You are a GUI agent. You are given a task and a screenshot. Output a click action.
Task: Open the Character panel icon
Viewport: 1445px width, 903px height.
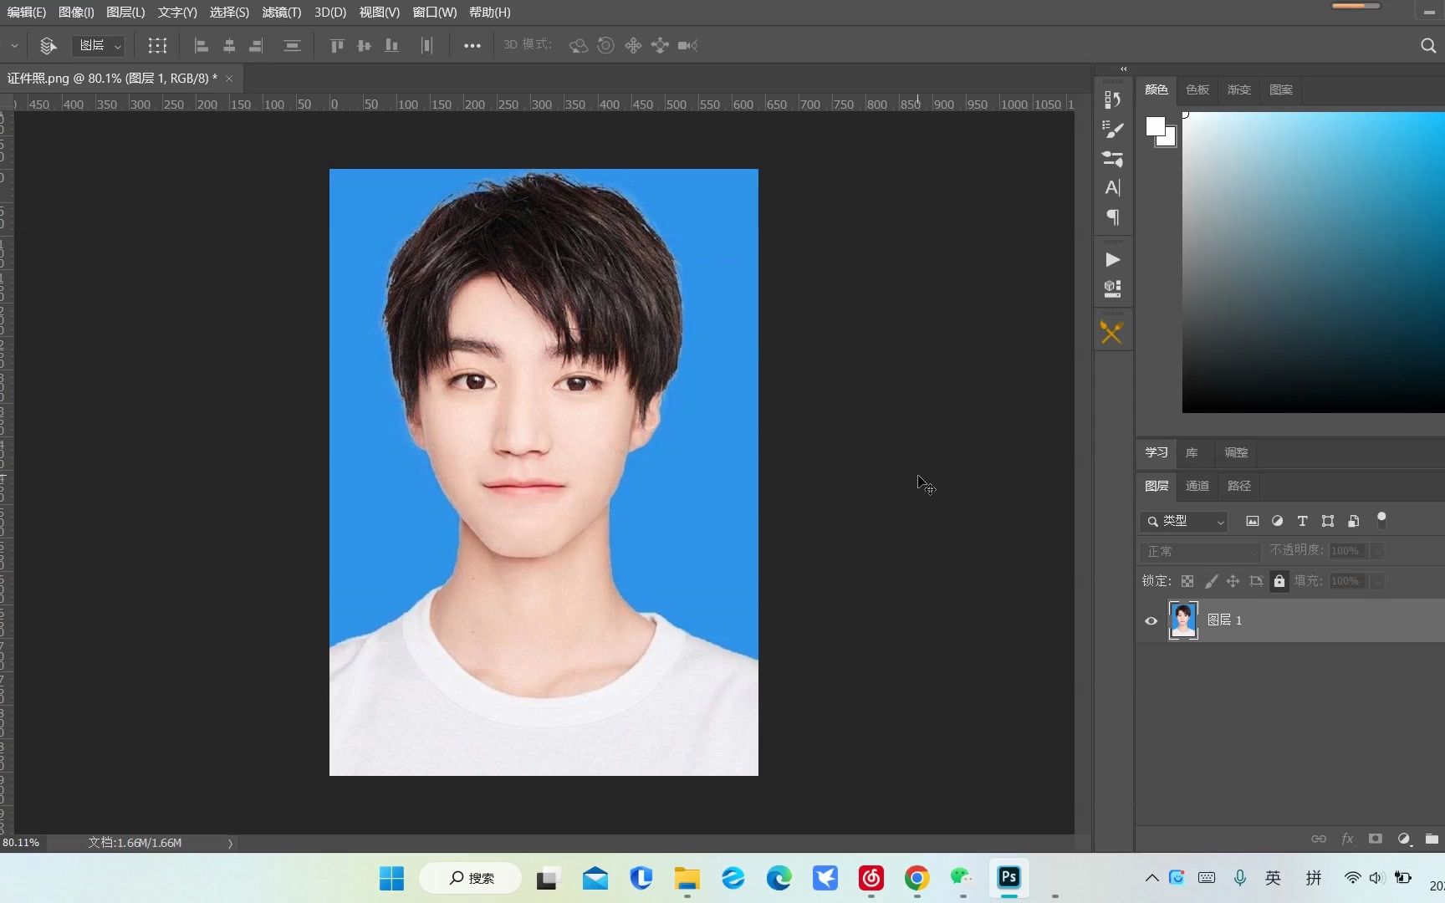[x=1112, y=188]
